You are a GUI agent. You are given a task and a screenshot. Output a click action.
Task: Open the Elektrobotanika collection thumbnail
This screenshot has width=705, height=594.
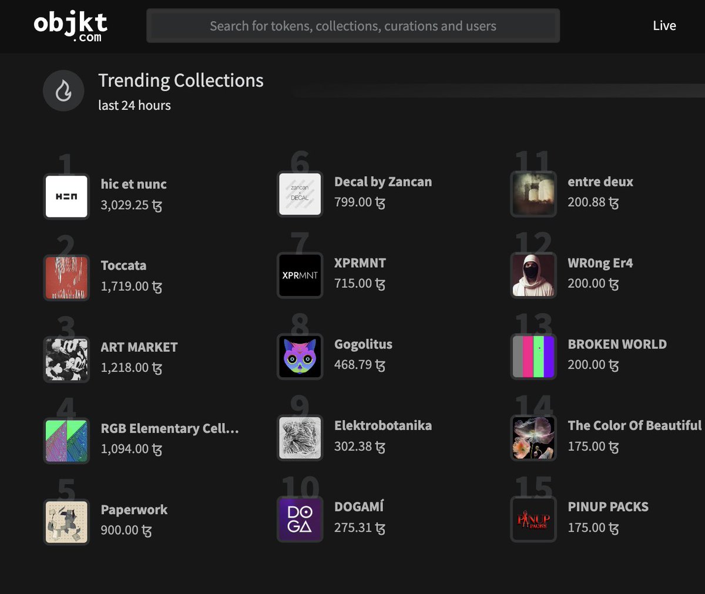pyautogui.click(x=300, y=438)
